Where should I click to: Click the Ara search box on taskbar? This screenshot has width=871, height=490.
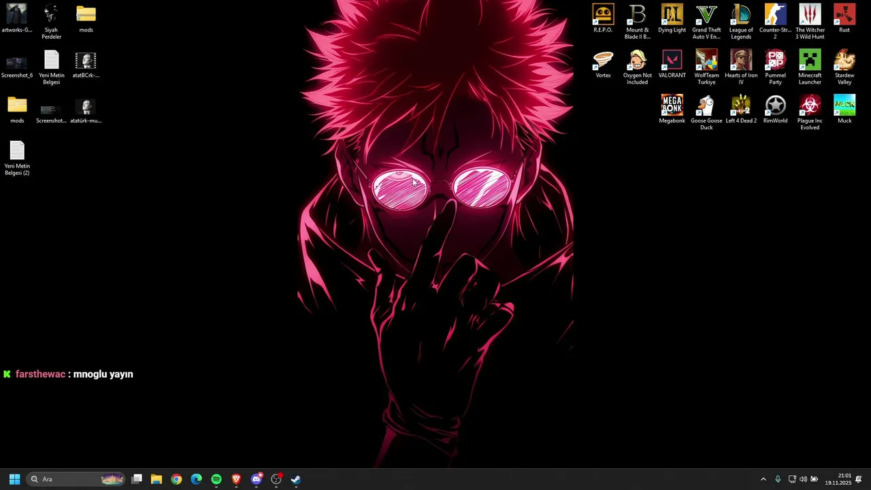(x=76, y=479)
